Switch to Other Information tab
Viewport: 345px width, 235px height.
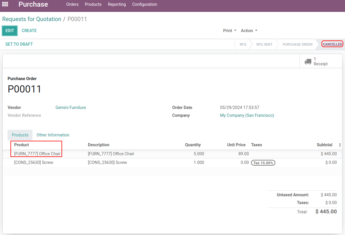[53, 135]
